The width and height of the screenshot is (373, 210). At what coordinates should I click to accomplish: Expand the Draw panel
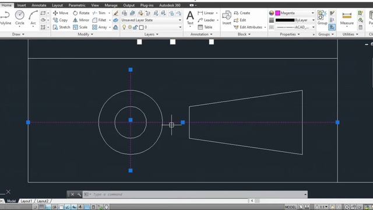click(x=18, y=34)
